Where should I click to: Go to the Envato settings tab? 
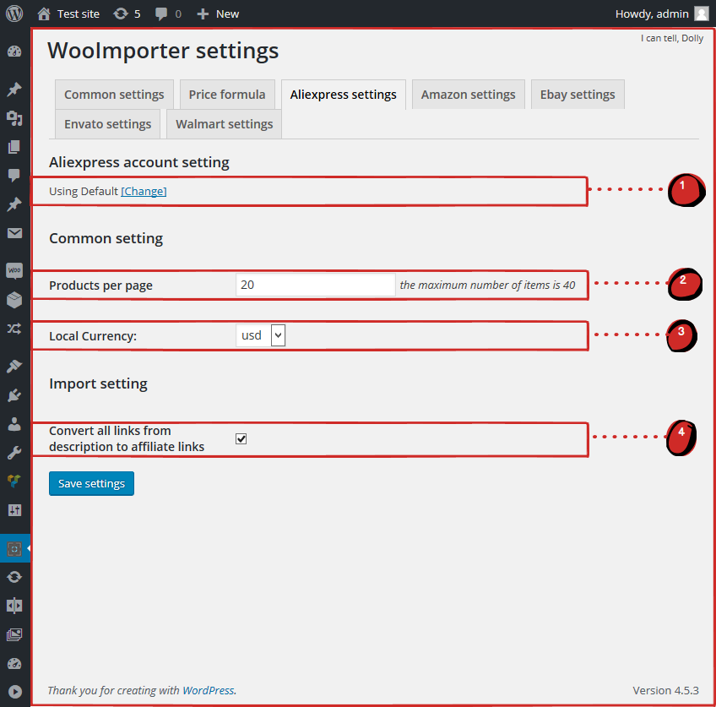tap(108, 124)
